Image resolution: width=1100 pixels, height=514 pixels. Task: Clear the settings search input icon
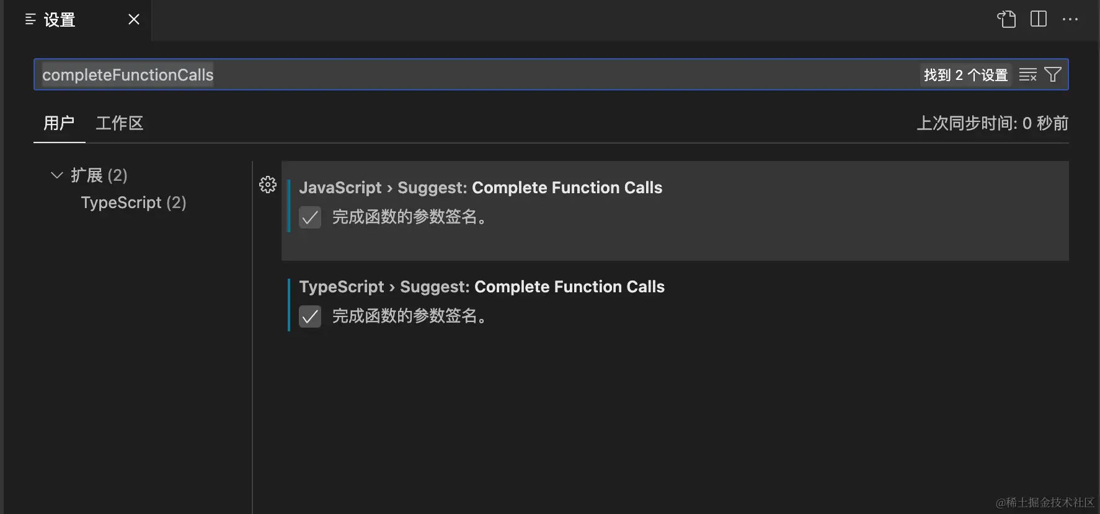pos(1027,75)
